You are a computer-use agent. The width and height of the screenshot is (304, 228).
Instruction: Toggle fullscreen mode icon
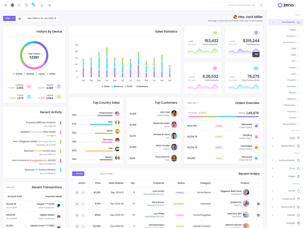click(x=19, y=5)
